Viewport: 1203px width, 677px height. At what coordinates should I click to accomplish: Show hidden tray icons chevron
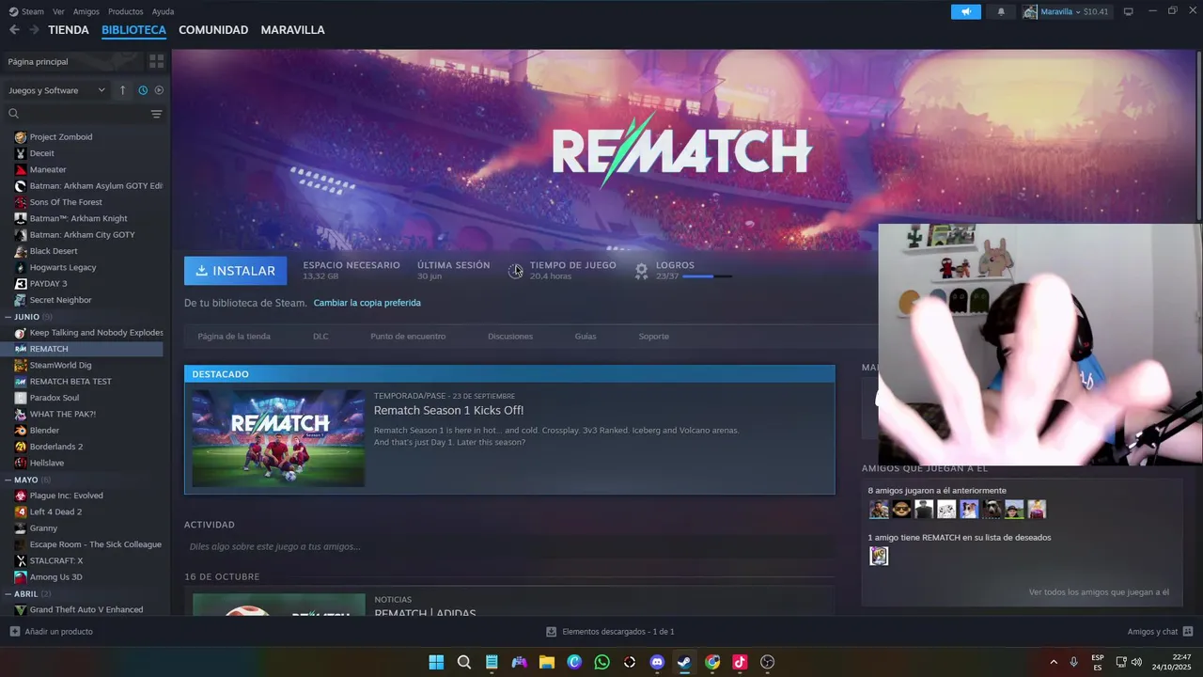(1054, 662)
